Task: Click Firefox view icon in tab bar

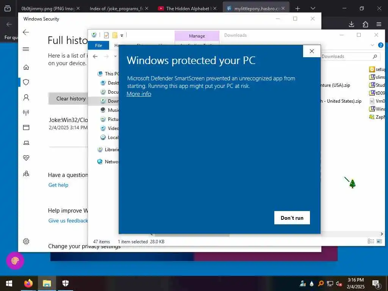Action: tap(8, 8)
